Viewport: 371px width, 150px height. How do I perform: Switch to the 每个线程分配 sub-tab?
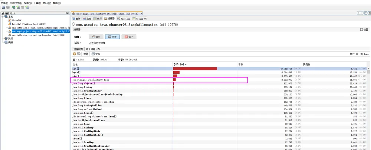click(93, 49)
